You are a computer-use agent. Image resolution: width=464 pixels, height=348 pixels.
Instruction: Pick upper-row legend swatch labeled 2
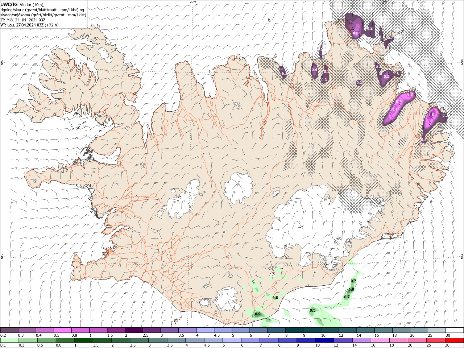point(133,330)
